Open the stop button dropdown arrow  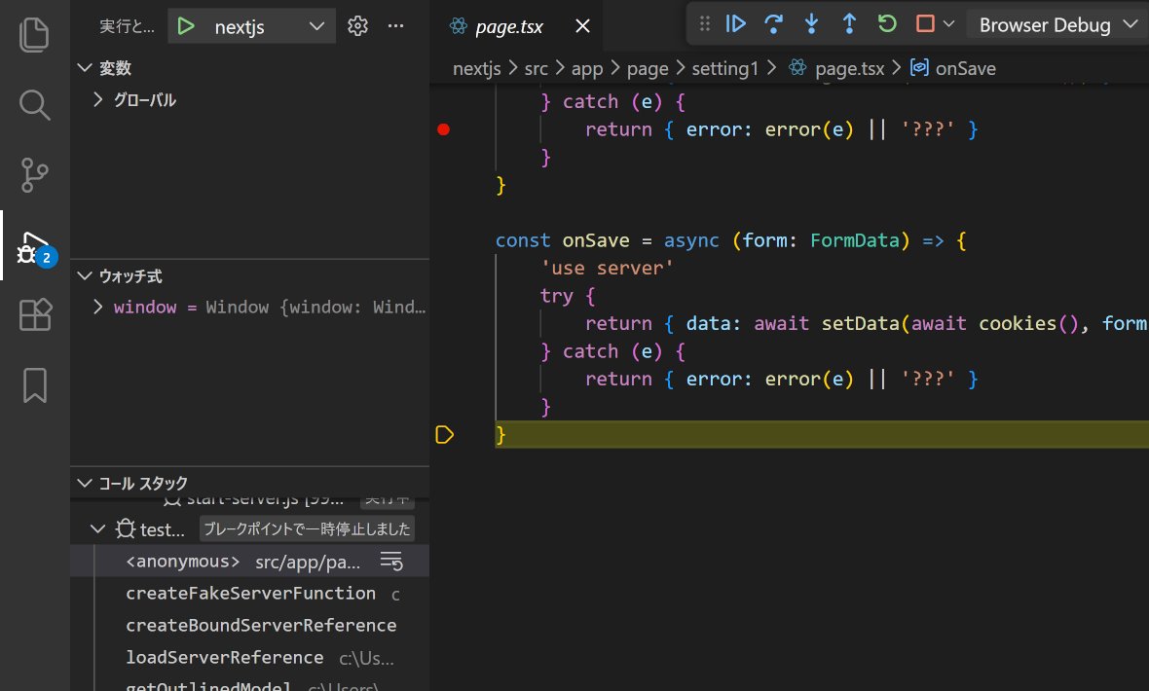click(949, 24)
